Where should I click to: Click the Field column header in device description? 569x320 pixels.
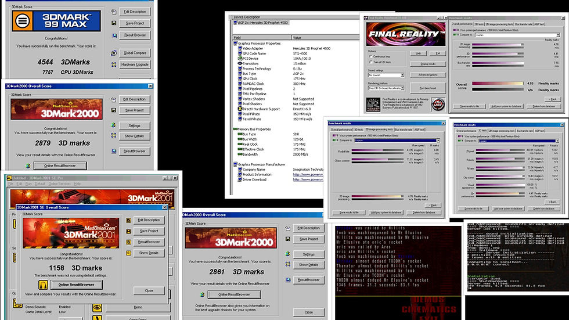coord(261,38)
